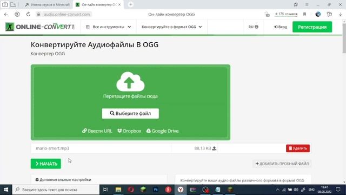The width and height of the screenshot is (346, 195).
Task: Click the bookmark icon in address bar
Action: point(304,14)
